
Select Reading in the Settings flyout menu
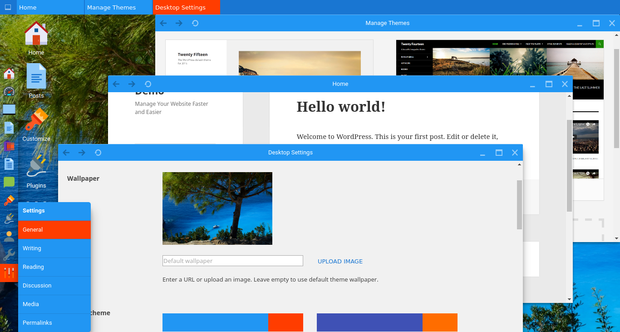[x=54, y=267]
